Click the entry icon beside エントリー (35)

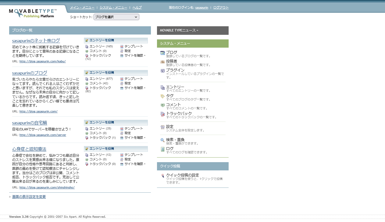(87, 129)
